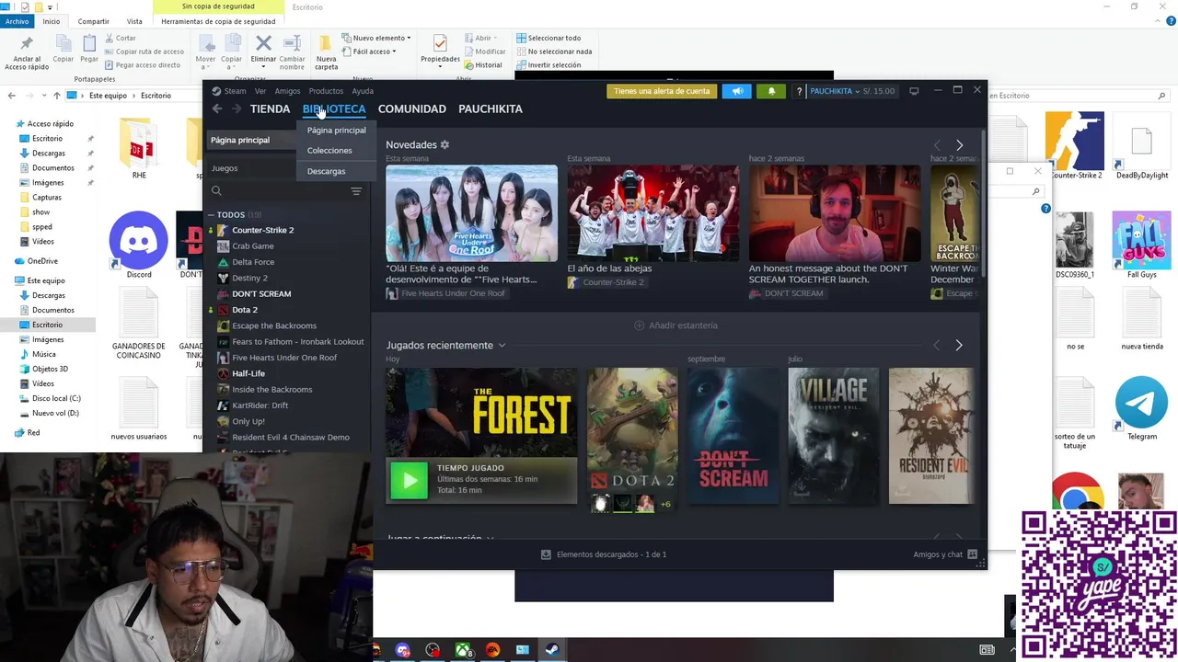Viewport: 1178px width, 662px height.
Task: Open Página principal library button
Action: [x=249, y=140]
